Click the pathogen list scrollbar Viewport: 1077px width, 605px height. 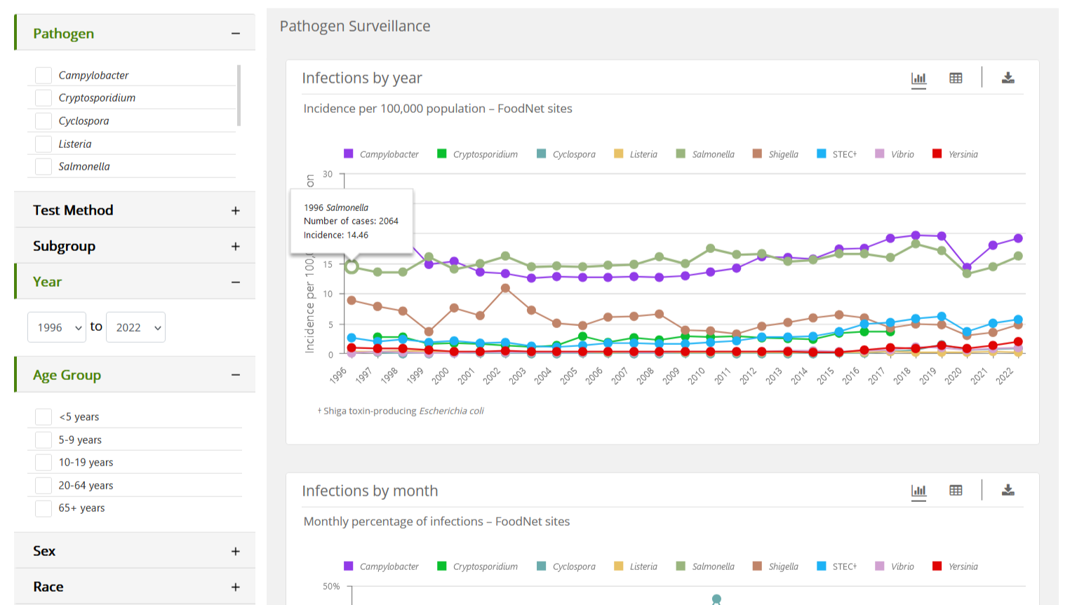[239, 95]
